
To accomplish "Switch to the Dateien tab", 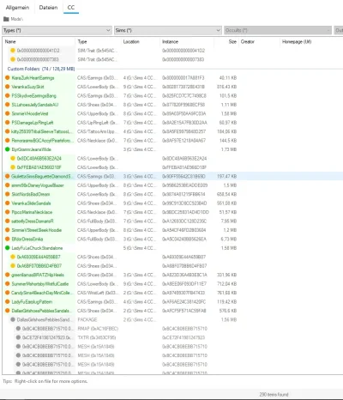I will [48, 8].
